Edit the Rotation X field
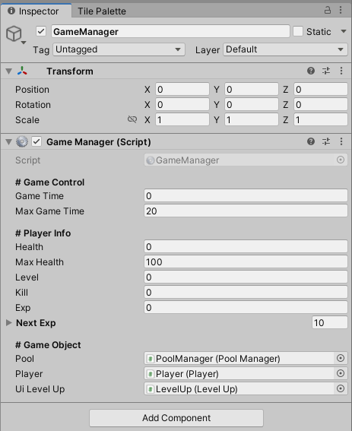The width and height of the screenshot is (352, 431). pos(182,104)
